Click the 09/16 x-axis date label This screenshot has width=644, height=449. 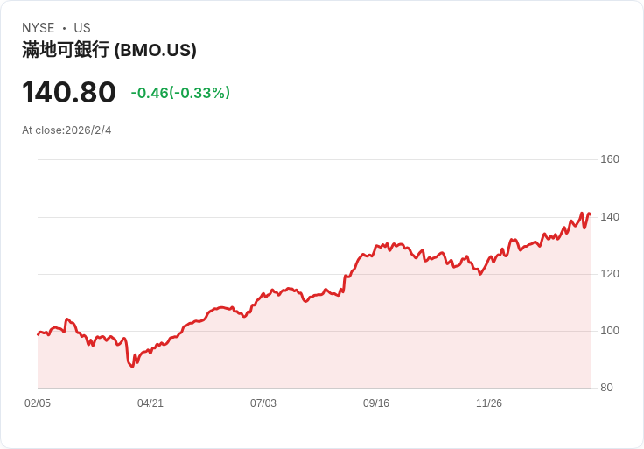point(376,403)
